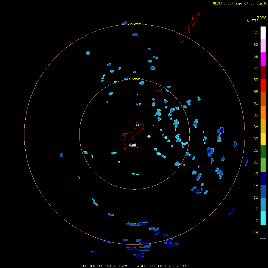Click the "66" legend value

click(256, 33)
